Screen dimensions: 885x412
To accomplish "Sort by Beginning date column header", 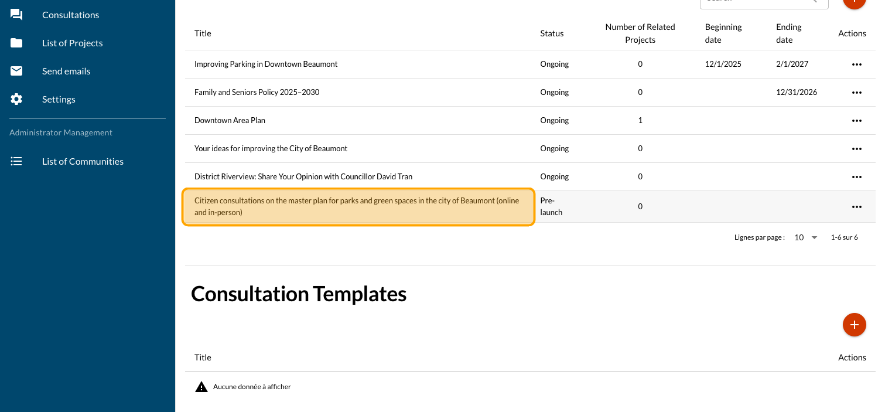I will (x=723, y=33).
